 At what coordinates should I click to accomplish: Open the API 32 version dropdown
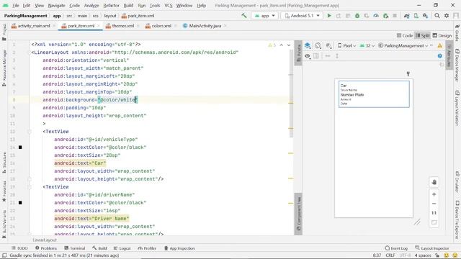tap(367, 45)
